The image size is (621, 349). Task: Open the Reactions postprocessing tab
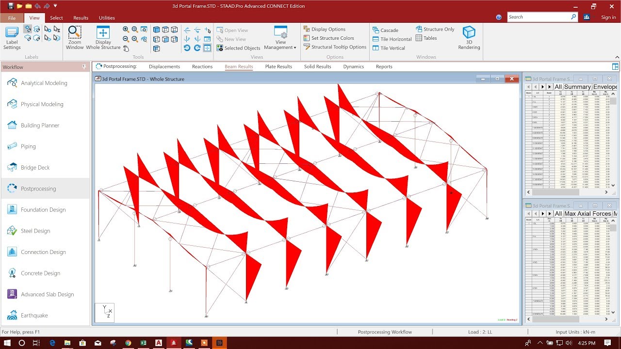point(202,67)
